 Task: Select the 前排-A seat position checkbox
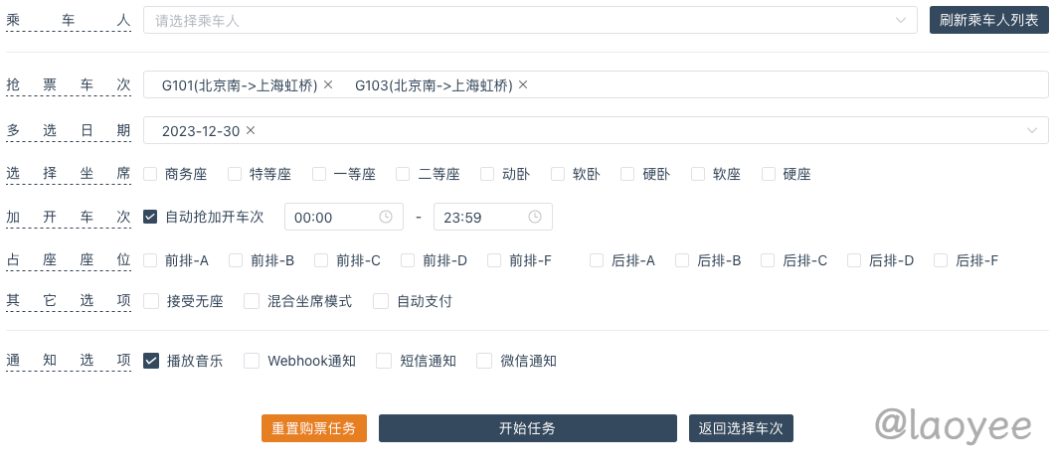click(x=150, y=260)
